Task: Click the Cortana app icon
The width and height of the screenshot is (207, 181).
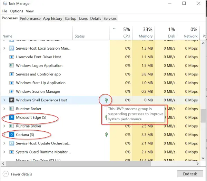Action: [12, 134]
